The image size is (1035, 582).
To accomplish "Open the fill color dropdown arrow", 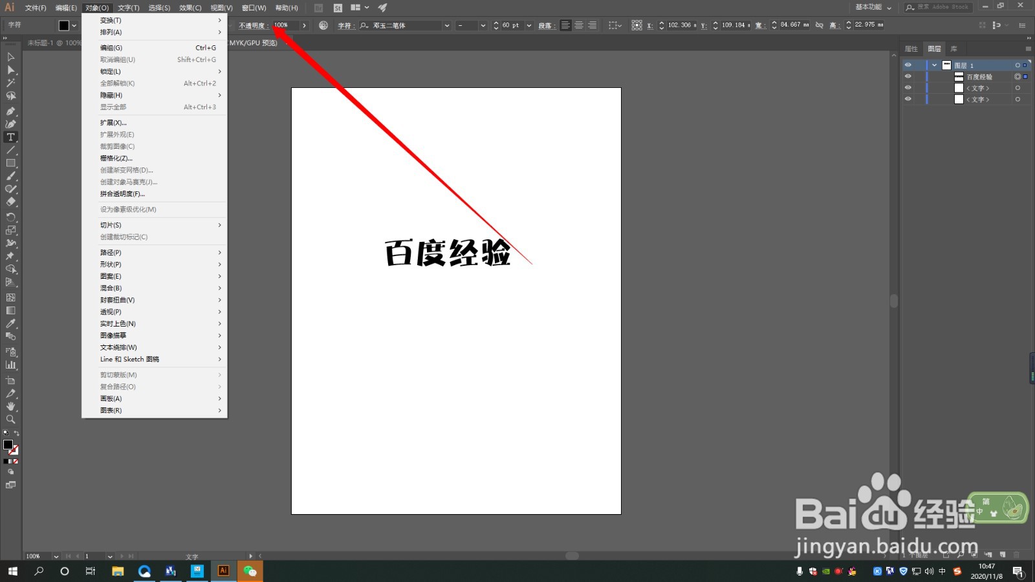I will pos(74,25).
